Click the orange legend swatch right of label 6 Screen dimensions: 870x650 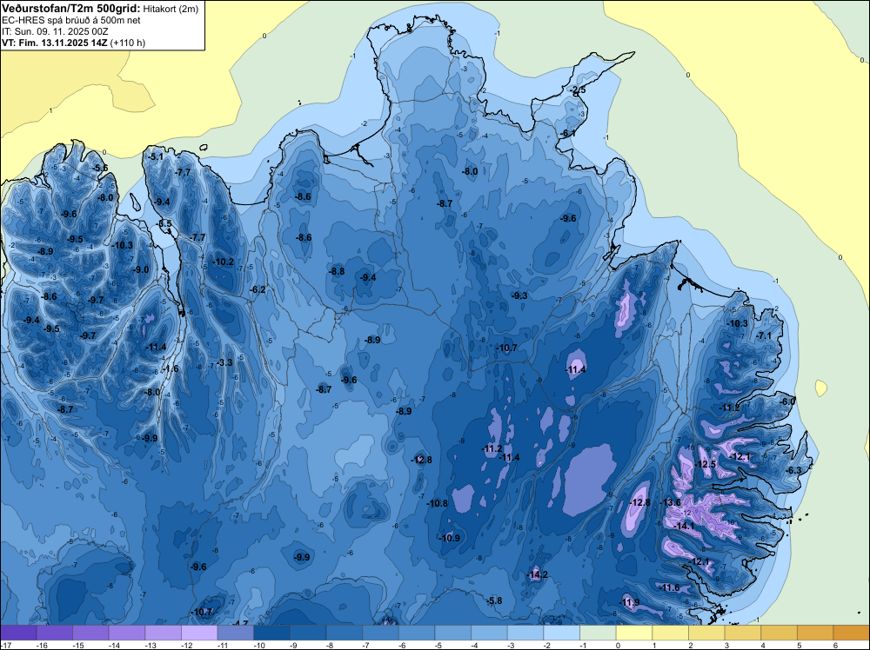tap(851, 633)
